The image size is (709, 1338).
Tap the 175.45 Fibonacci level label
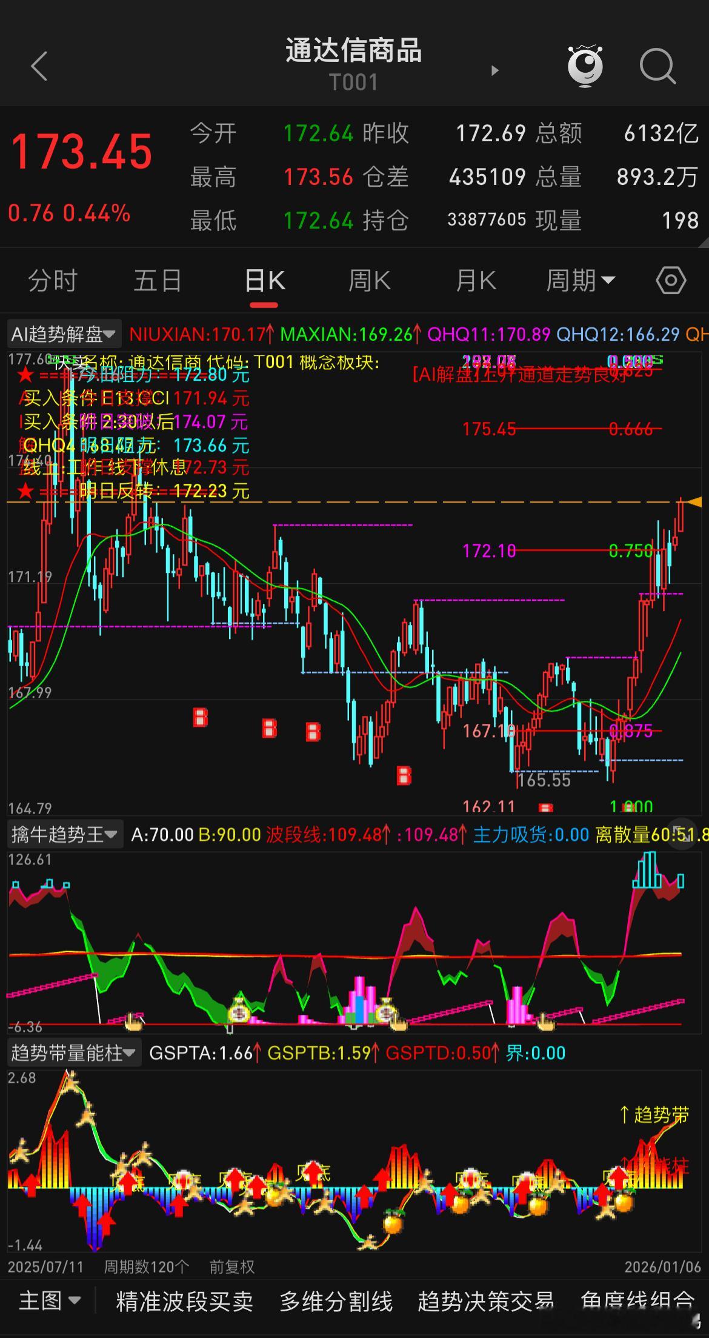(489, 429)
